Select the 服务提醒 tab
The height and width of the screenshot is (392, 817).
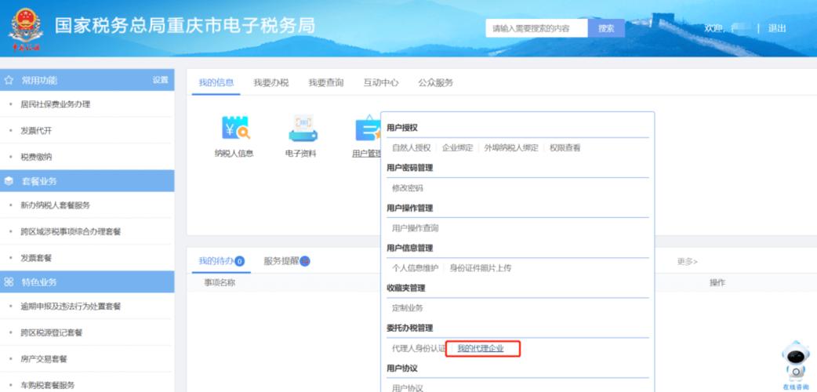coord(281,261)
